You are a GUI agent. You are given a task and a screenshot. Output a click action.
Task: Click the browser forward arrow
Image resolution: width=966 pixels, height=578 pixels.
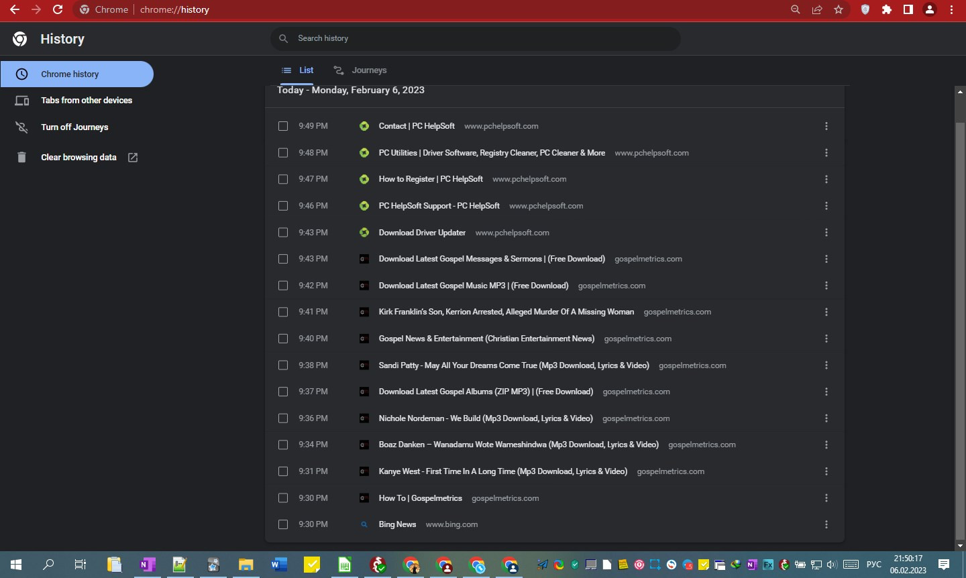point(36,9)
